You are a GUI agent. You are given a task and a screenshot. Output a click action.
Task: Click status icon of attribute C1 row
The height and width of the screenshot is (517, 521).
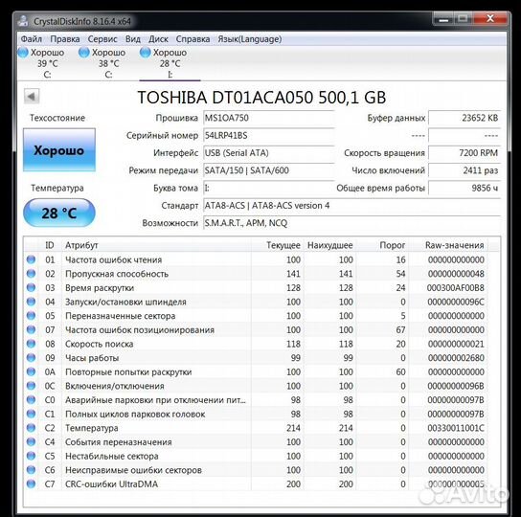click(x=31, y=414)
